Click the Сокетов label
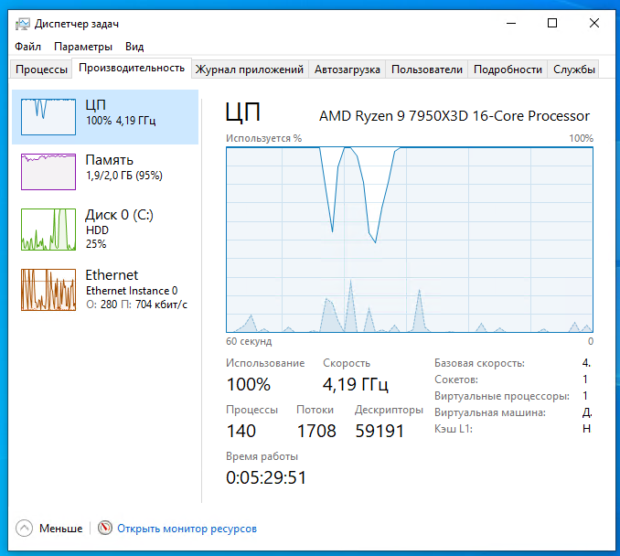Viewport: 620px width, 556px height. pyautogui.click(x=456, y=380)
